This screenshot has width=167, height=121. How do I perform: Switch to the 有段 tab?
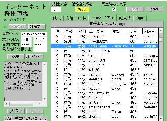69,18
